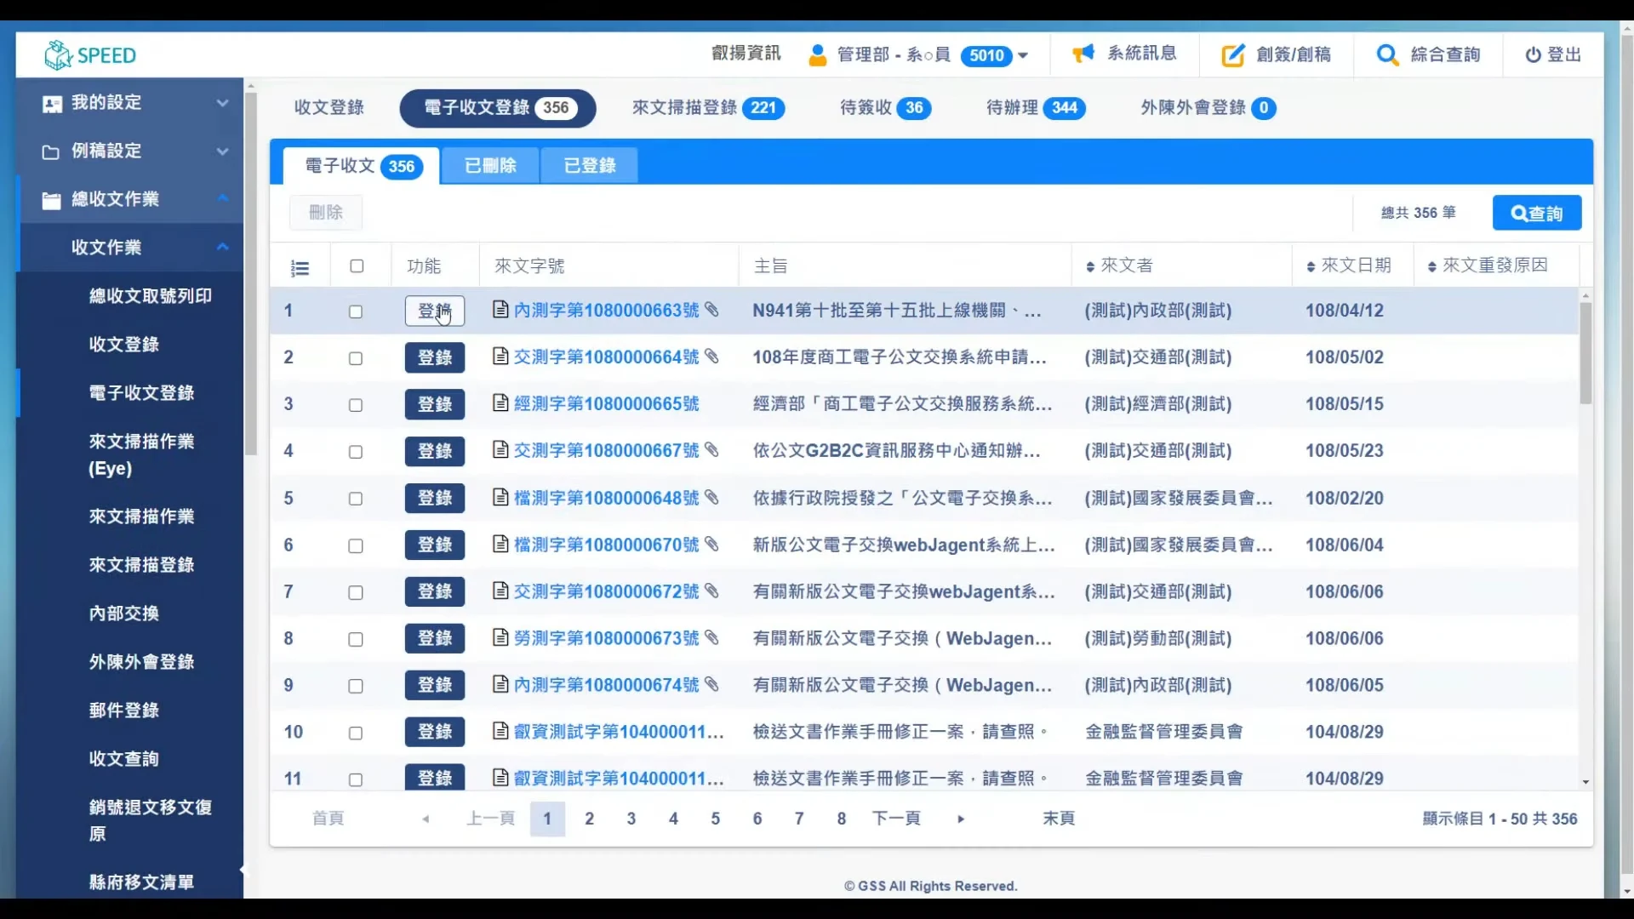1634x919 pixels.
Task: Go to the next page arrow in pagination
Action: click(x=961, y=819)
